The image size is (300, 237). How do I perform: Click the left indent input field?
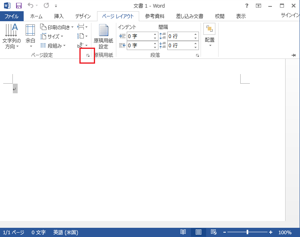tap(140, 36)
